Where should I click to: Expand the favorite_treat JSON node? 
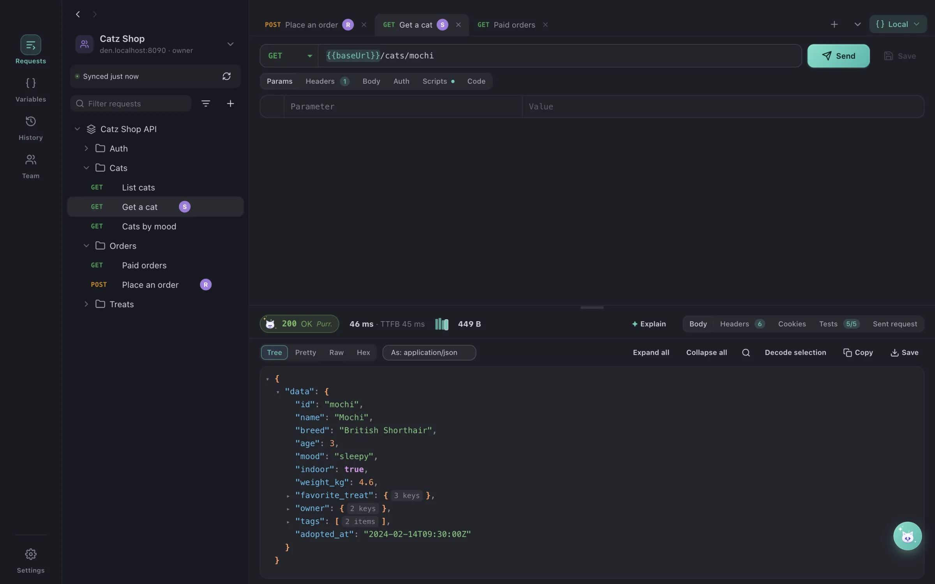[288, 496]
